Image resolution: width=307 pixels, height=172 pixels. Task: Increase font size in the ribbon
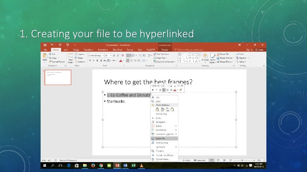point(114,55)
